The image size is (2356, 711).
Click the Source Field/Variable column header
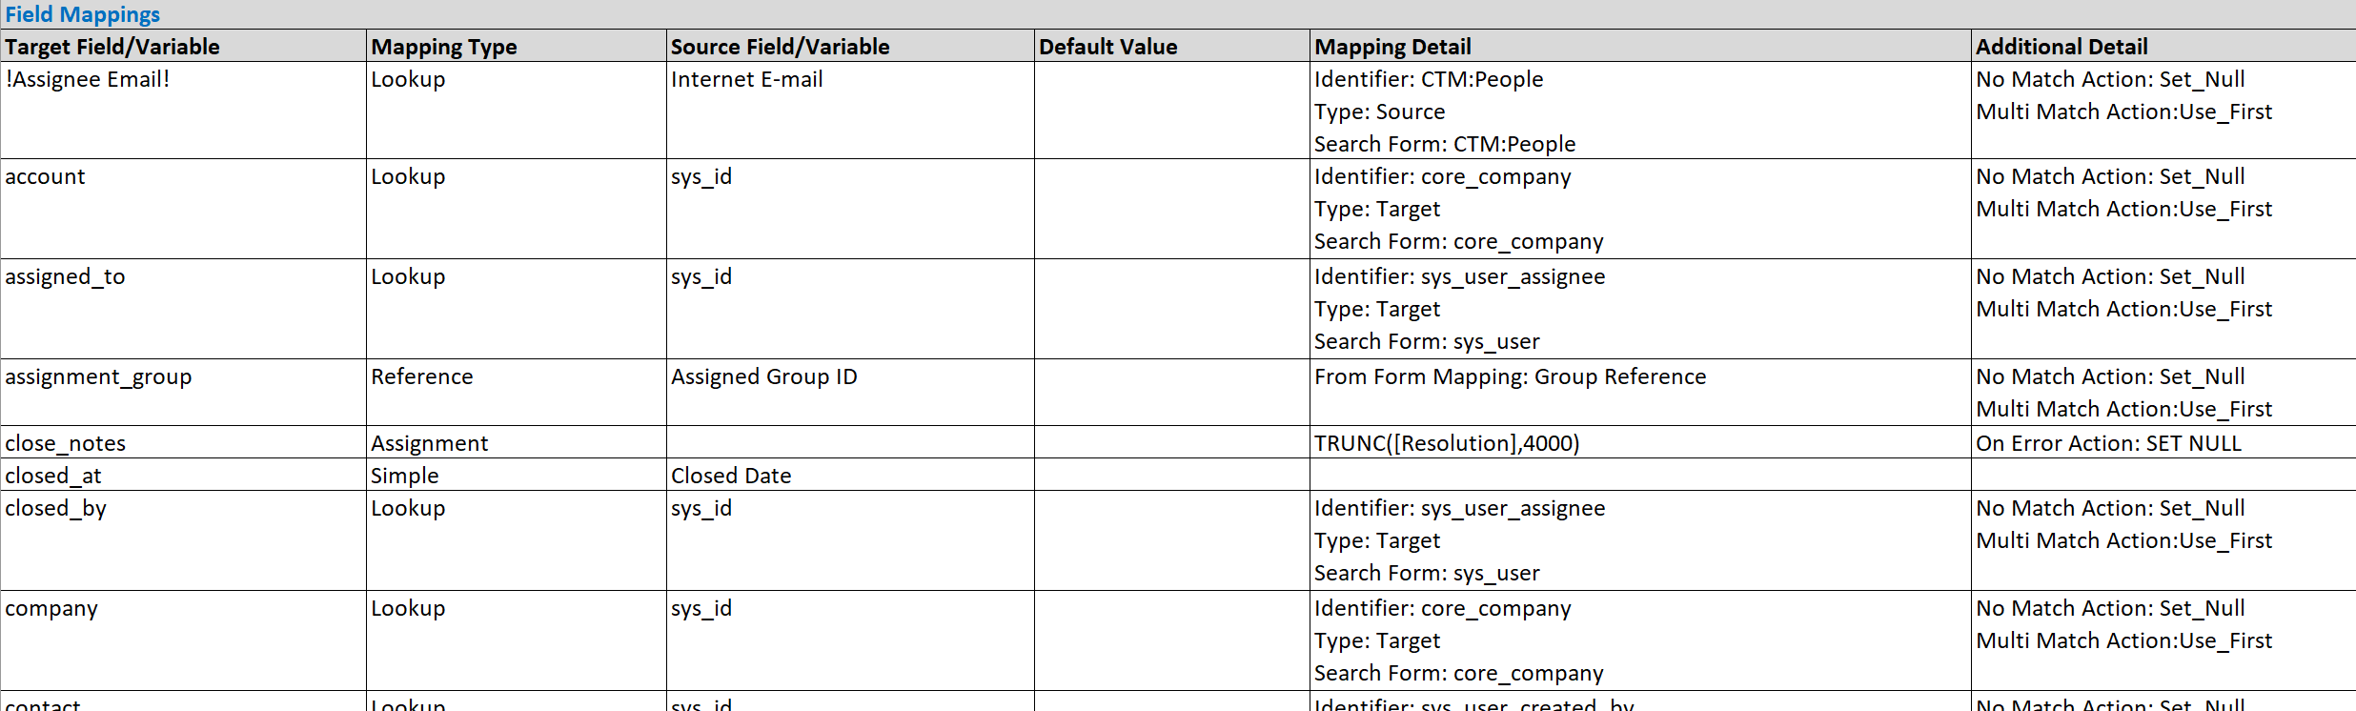[x=850, y=46]
